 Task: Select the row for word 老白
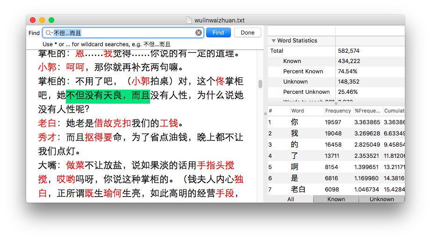pyautogui.click(x=336, y=190)
